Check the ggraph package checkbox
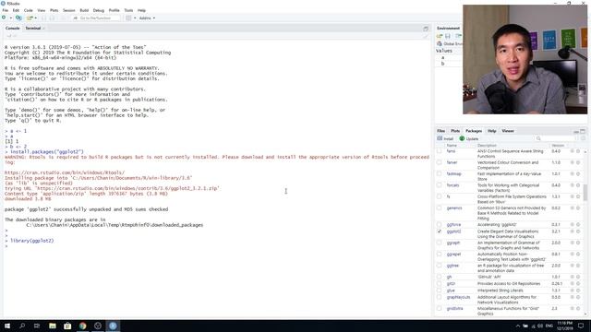 [x=440, y=243]
